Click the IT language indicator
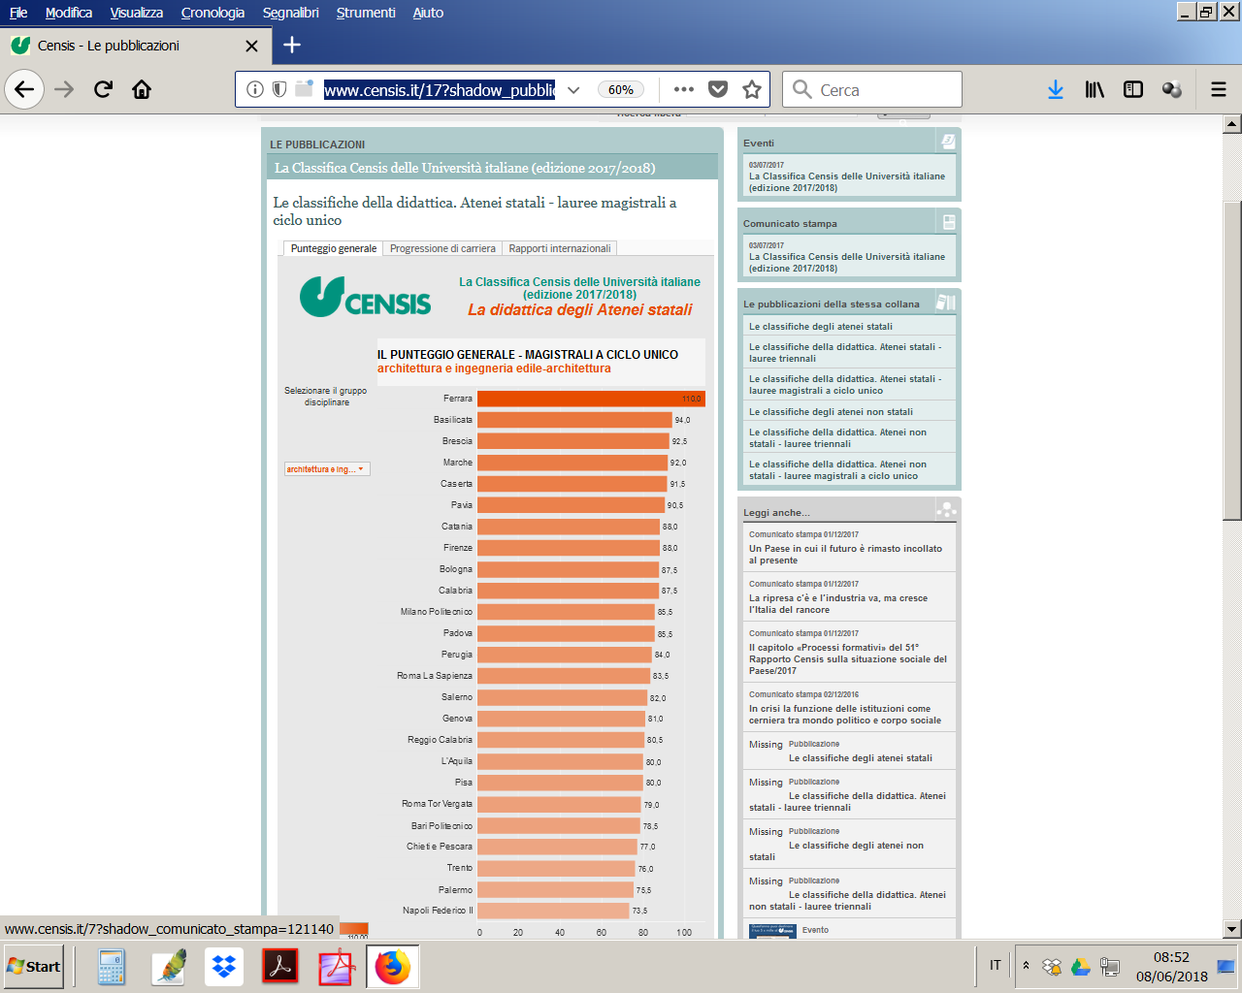 click(996, 965)
